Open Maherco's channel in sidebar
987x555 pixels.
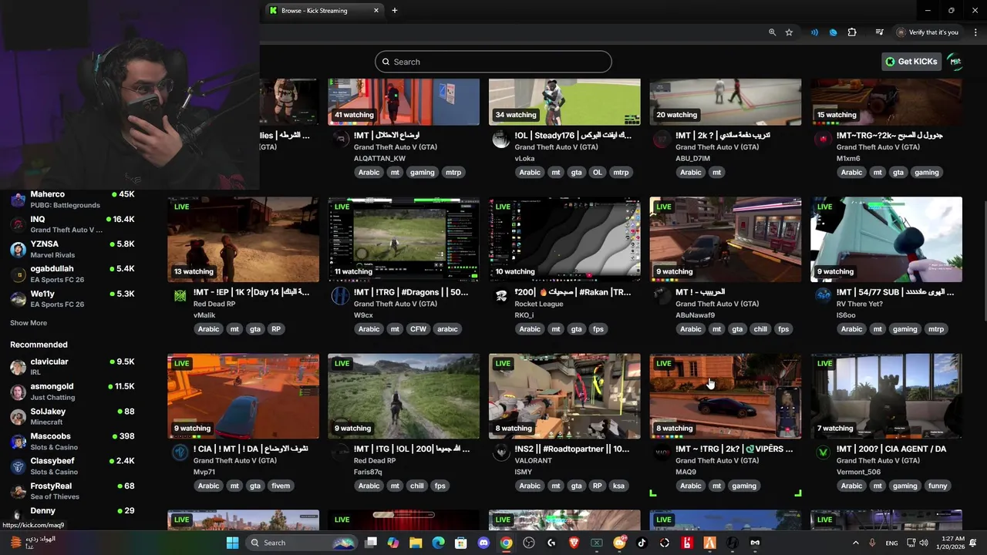(x=72, y=200)
